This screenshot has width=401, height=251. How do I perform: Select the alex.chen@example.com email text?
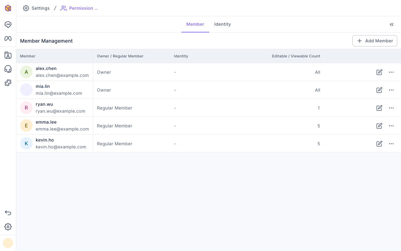[62, 75]
